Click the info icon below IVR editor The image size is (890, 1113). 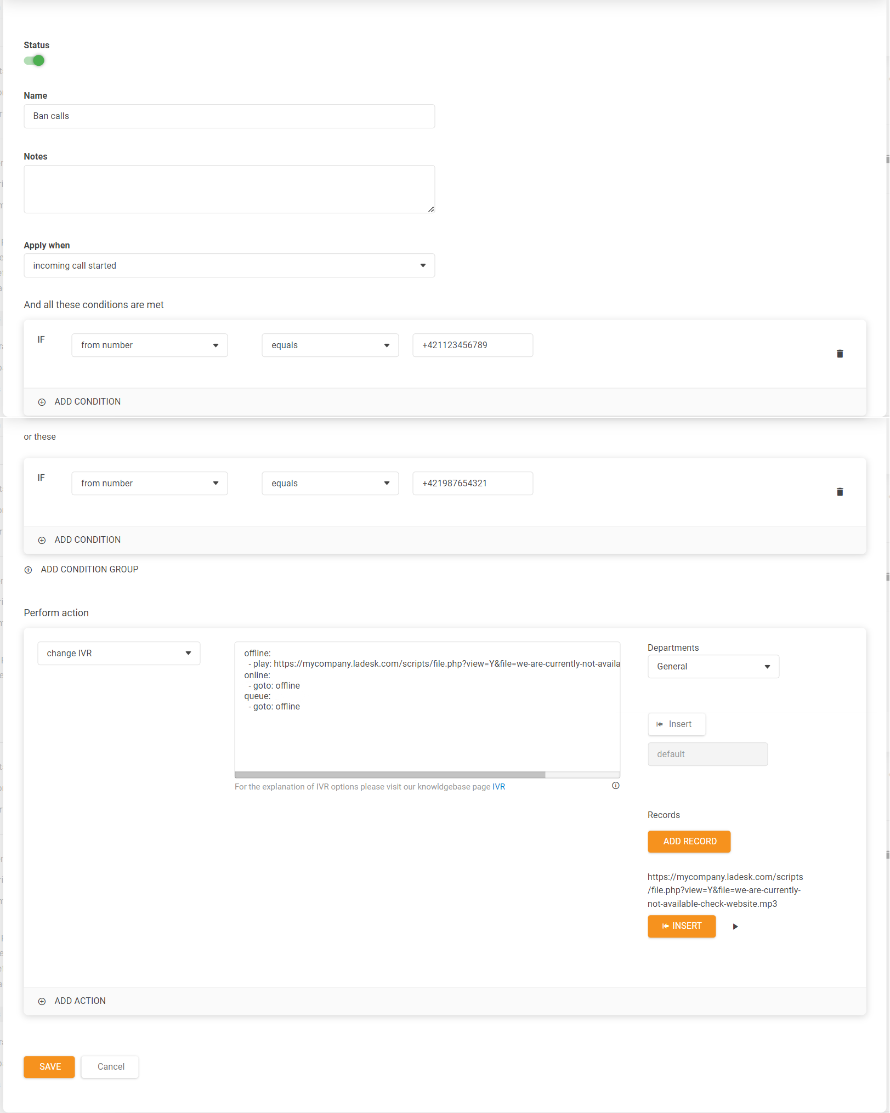tap(615, 786)
